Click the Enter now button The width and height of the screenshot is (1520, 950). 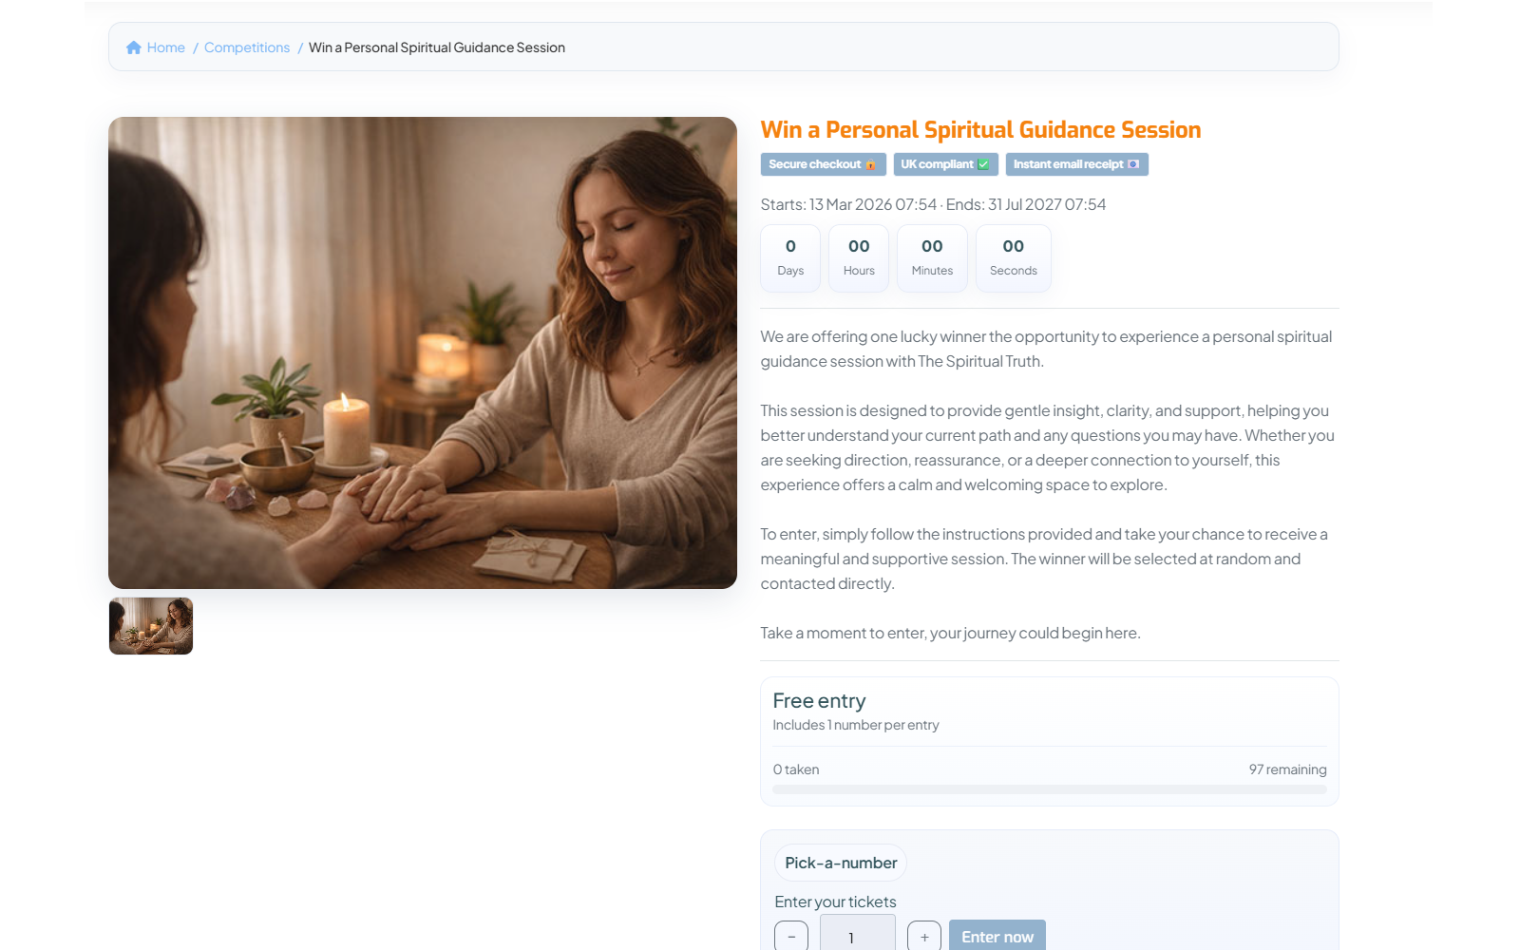coord(997,936)
